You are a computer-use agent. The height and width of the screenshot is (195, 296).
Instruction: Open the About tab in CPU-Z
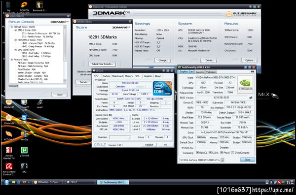[x=158, y=76]
